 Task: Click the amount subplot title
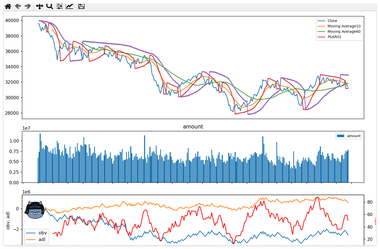(193, 126)
